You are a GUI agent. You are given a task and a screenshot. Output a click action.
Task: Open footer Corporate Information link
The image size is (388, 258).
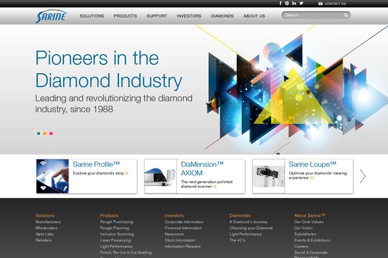(184, 222)
